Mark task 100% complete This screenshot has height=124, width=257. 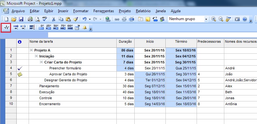coord(70,27)
